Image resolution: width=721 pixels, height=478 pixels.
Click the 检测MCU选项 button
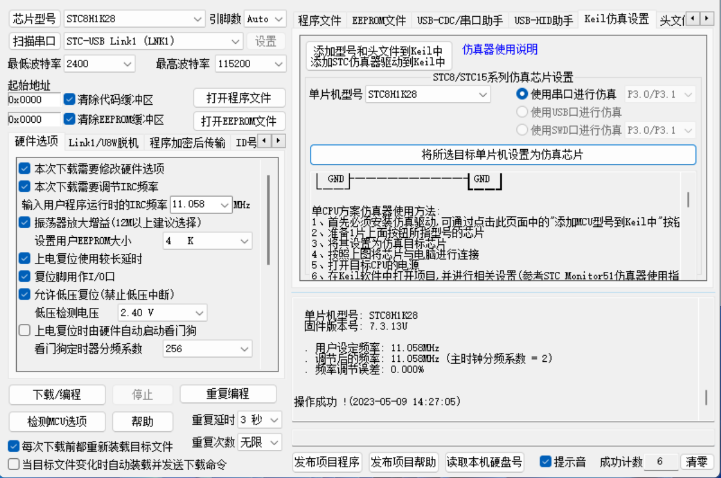[x=57, y=421]
